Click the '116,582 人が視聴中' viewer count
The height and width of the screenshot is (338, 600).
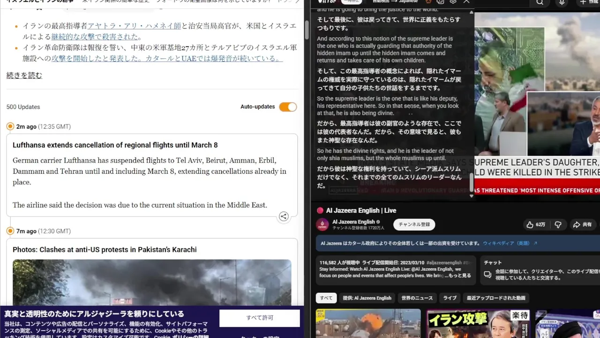click(x=340, y=262)
